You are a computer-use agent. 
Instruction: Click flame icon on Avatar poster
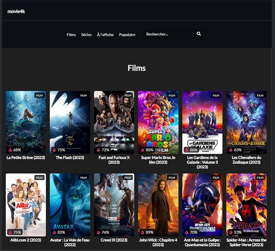pyautogui.click(x=54, y=232)
